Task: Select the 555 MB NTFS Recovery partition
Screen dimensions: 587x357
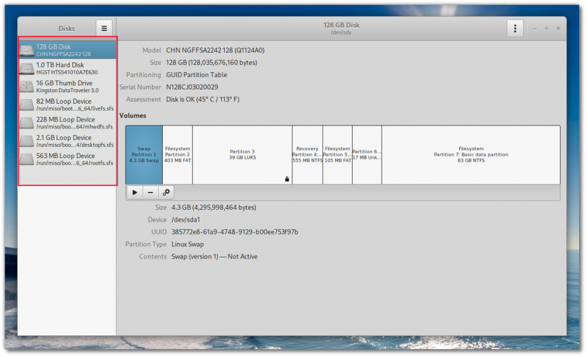Action: (x=307, y=155)
